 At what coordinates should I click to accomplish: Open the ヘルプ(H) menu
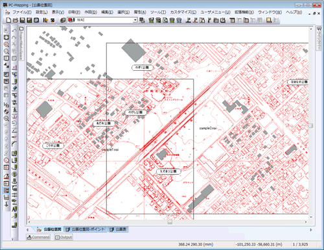pyautogui.click(x=294, y=12)
